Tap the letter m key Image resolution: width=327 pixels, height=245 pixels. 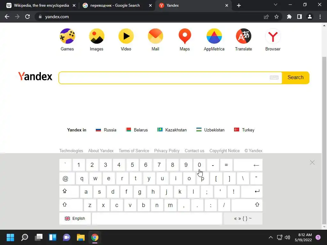[x=171, y=205]
